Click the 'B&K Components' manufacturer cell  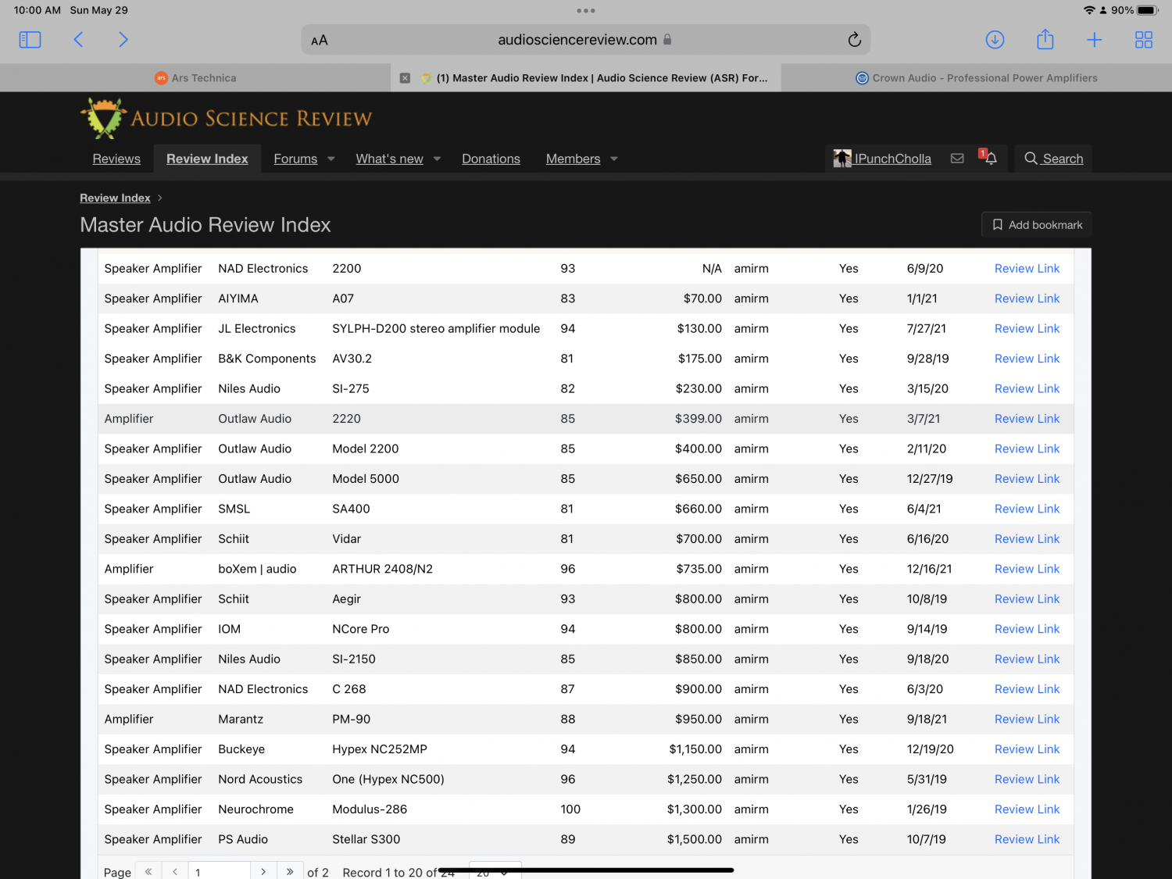coord(267,359)
